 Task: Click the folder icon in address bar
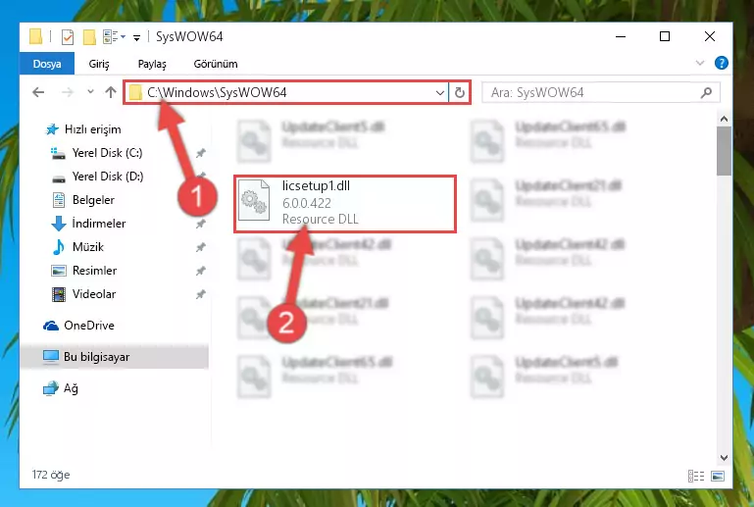tap(135, 92)
